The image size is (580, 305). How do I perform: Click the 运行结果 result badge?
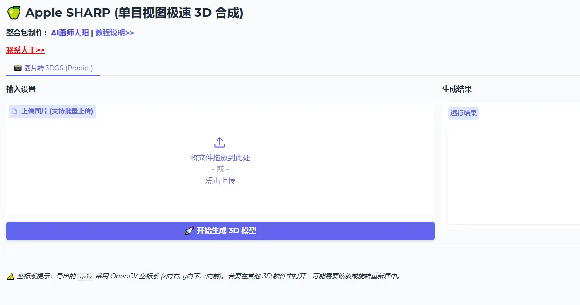click(464, 113)
